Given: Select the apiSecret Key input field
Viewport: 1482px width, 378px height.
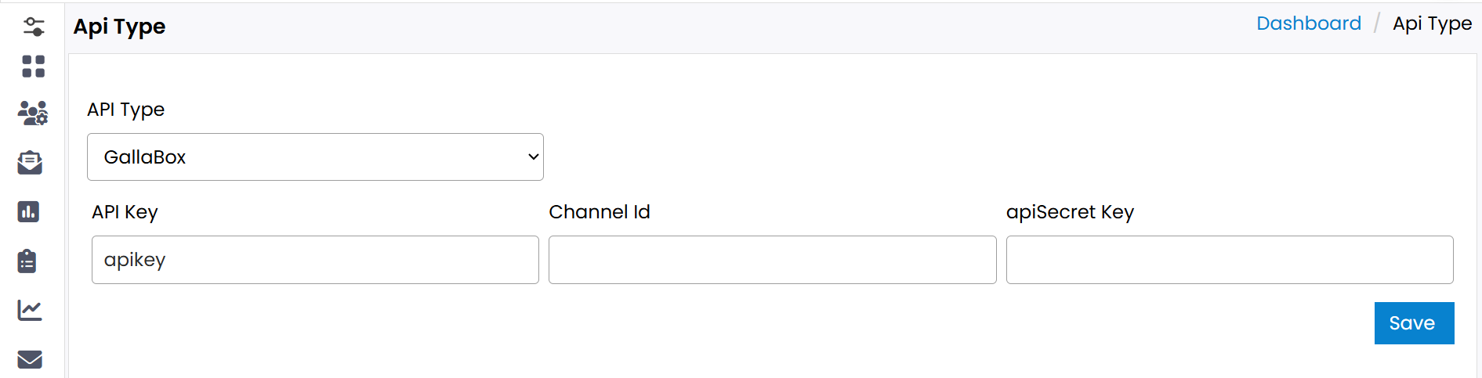Looking at the screenshot, I should coord(1229,260).
